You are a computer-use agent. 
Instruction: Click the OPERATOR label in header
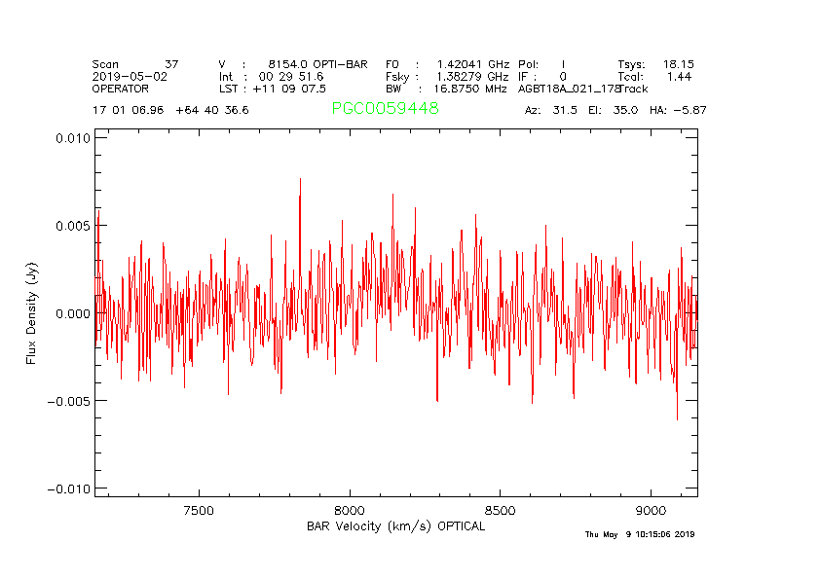point(121,88)
